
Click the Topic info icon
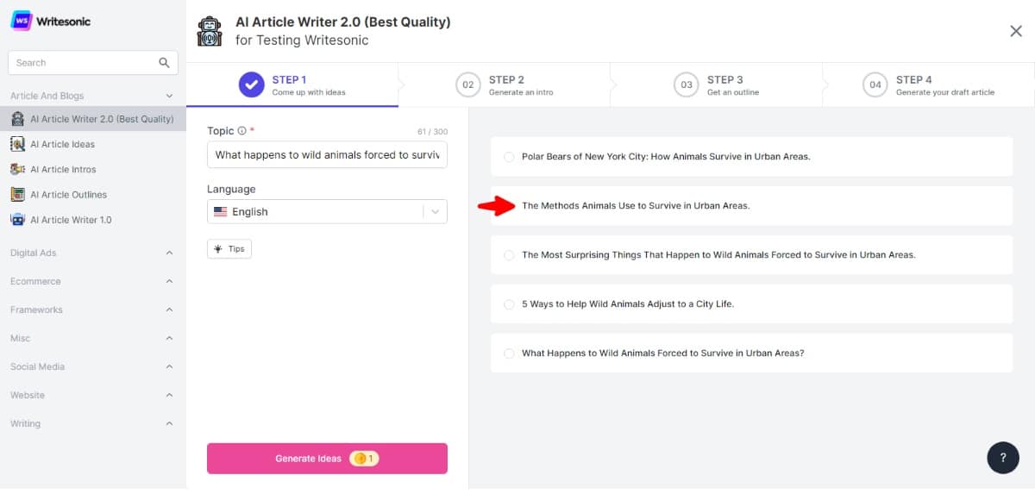[x=241, y=131]
